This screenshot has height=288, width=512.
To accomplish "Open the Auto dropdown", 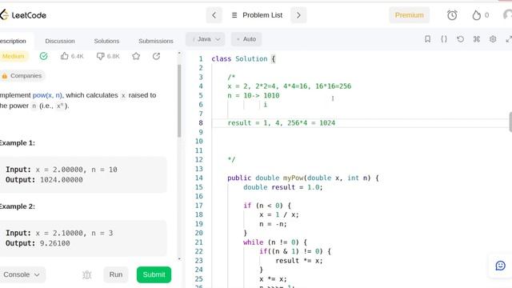I will pyautogui.click(x=246, y=39).
